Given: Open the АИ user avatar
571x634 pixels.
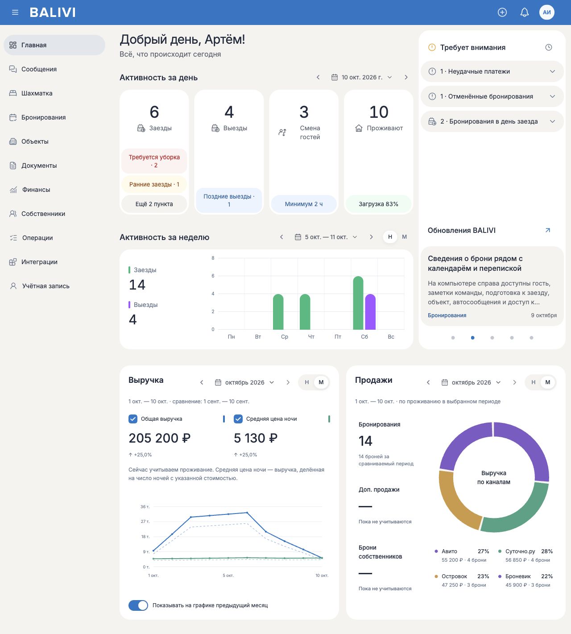Looking at the screenshot, I should 547,12.
